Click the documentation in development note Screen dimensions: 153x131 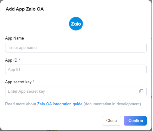click(112, 104)
